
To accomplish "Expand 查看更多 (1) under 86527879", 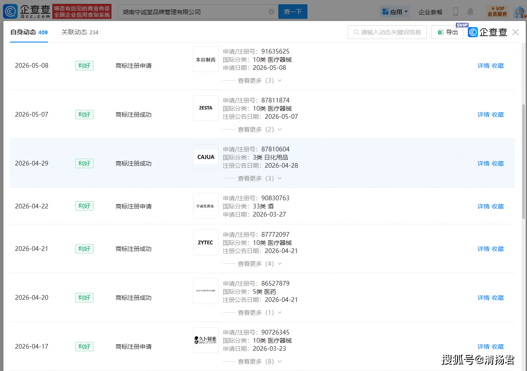I will [260, 313].
